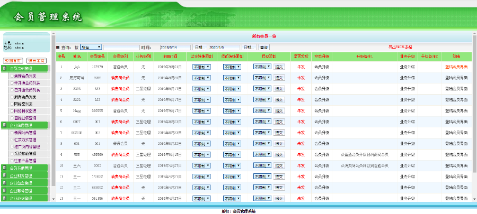Click the 退出系统 button
Image resolution: width=477 pixels, height=214 pixels.
point(37,61)
